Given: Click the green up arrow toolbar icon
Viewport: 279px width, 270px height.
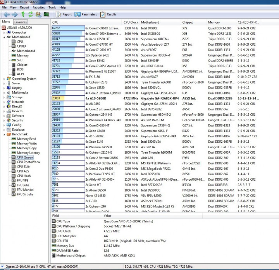Looking at the screenshot, I should pos(23,14).
